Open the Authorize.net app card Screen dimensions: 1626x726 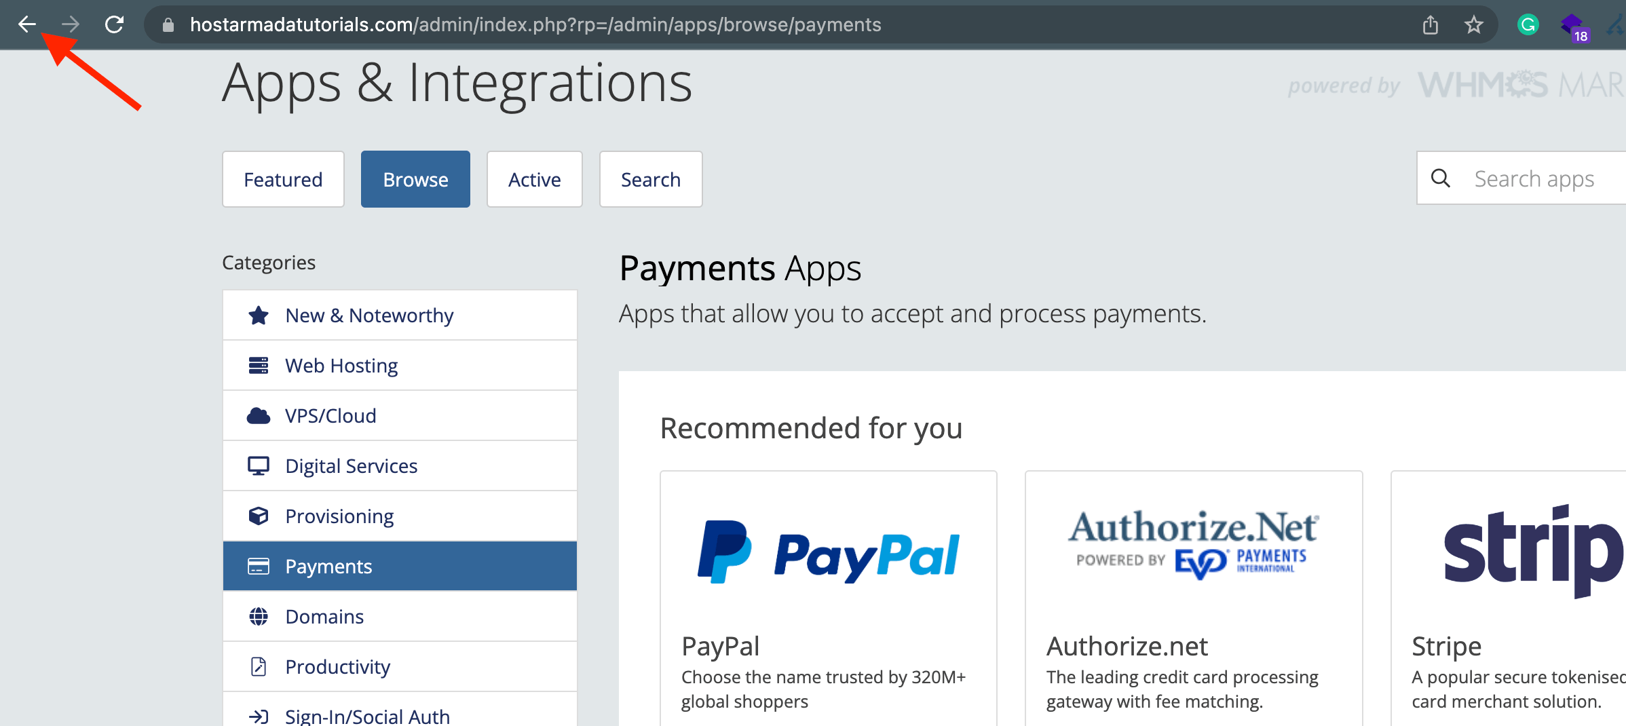1194,598
